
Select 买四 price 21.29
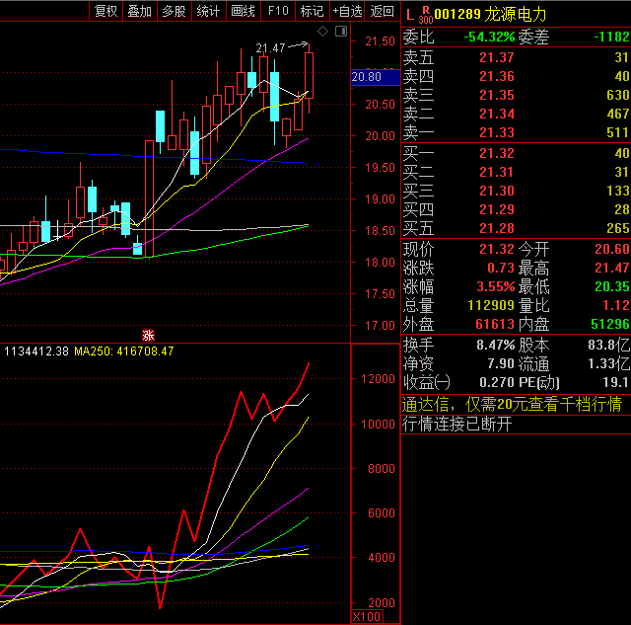[x=497, y=209]
